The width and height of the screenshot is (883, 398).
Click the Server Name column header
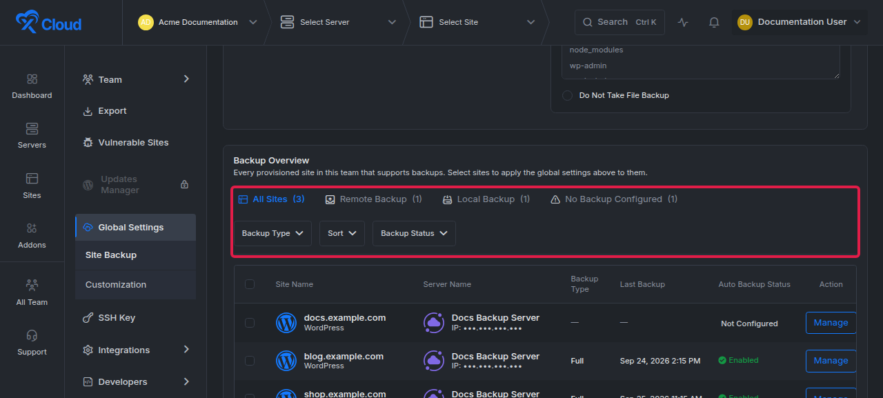[447, 284]
